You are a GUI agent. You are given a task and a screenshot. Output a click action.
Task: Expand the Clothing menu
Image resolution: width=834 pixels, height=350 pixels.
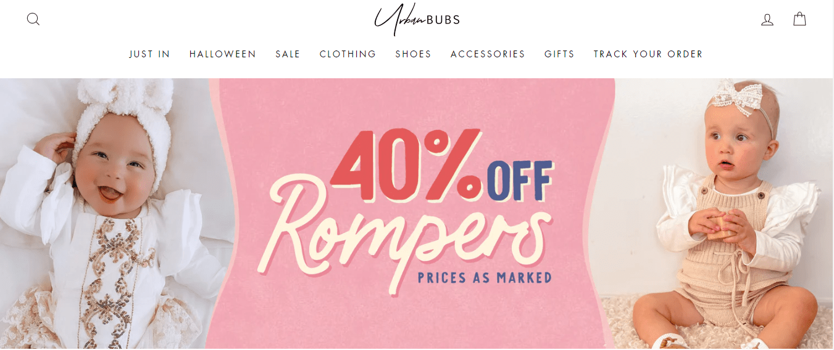pos(348,54)
